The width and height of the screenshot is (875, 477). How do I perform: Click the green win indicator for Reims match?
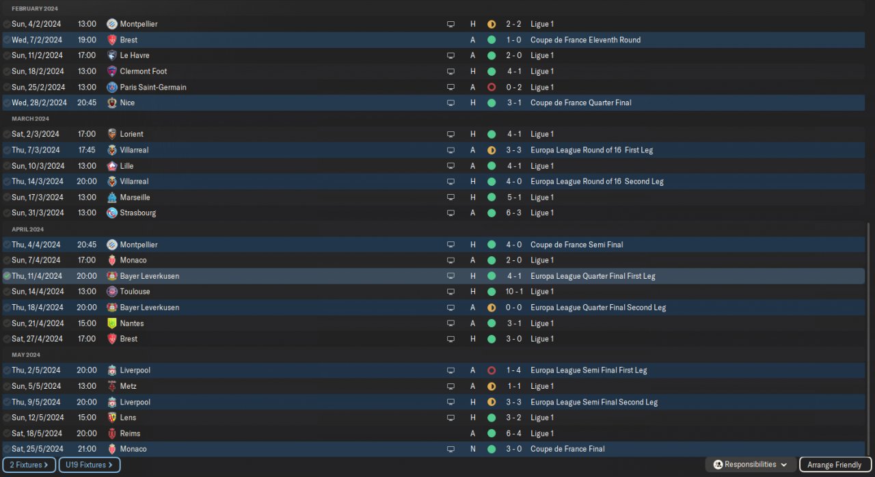[491, 433]
